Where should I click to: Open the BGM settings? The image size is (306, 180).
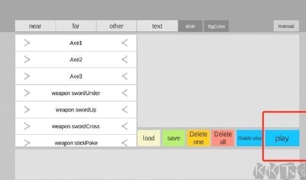pyautogui.click(x=190, y=26)
